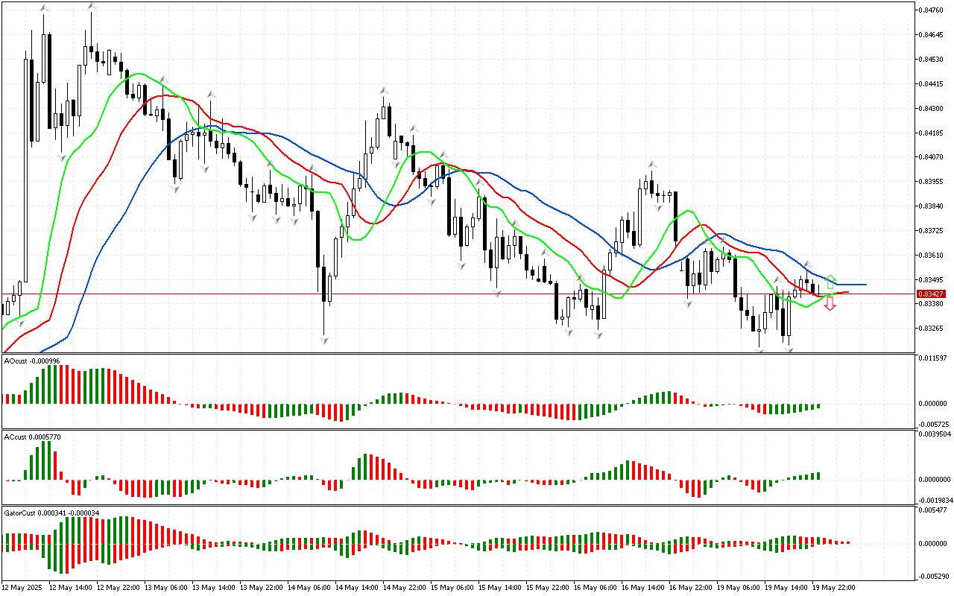
Task: Click the 0.011597 AO scale value
Action: point(933,358)
